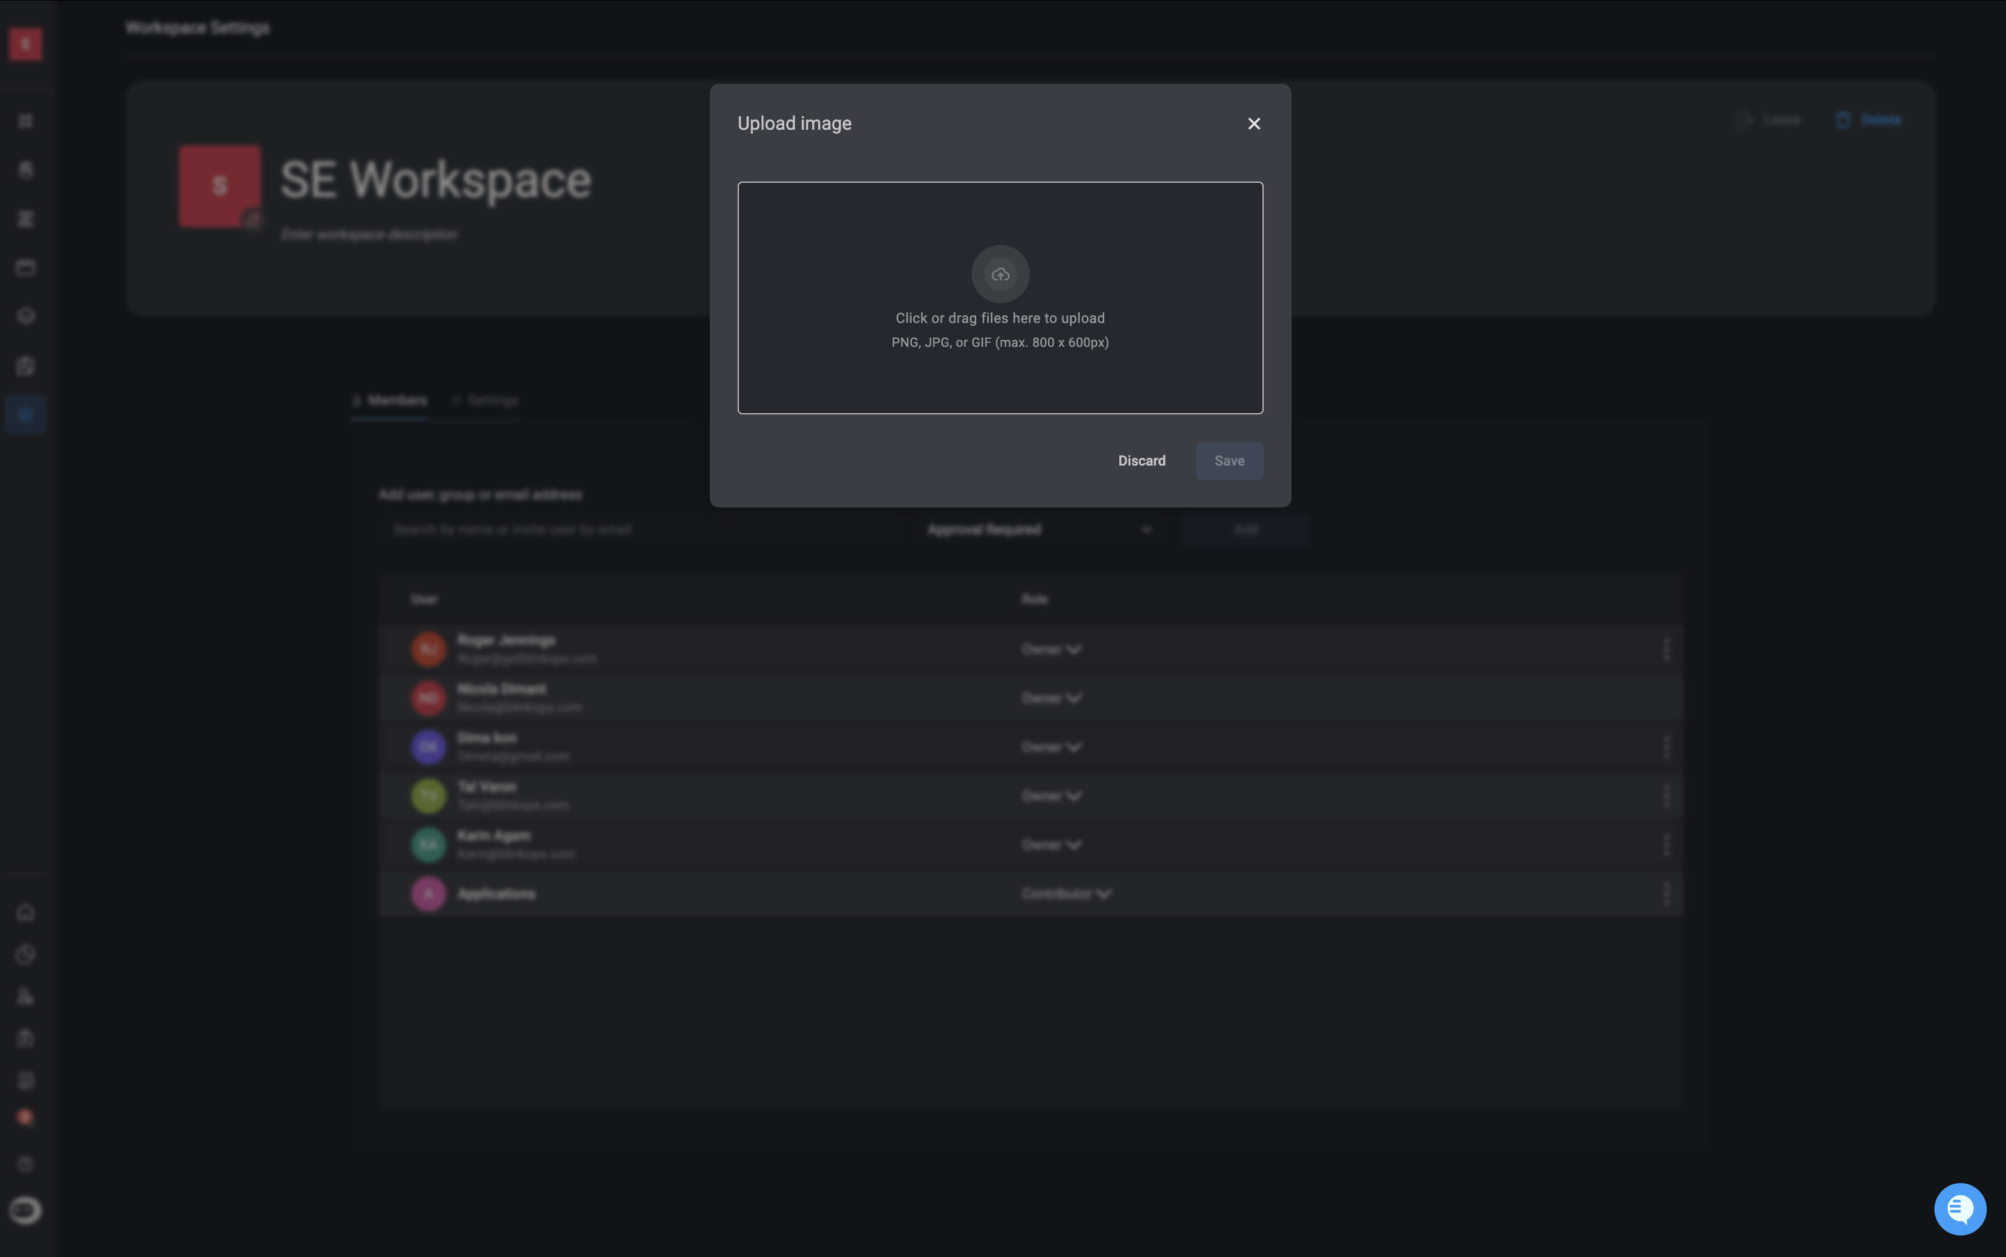Screen dimensions: 2006x1257
Task: Open the Approval Required dropdown
Action: 1038,530
